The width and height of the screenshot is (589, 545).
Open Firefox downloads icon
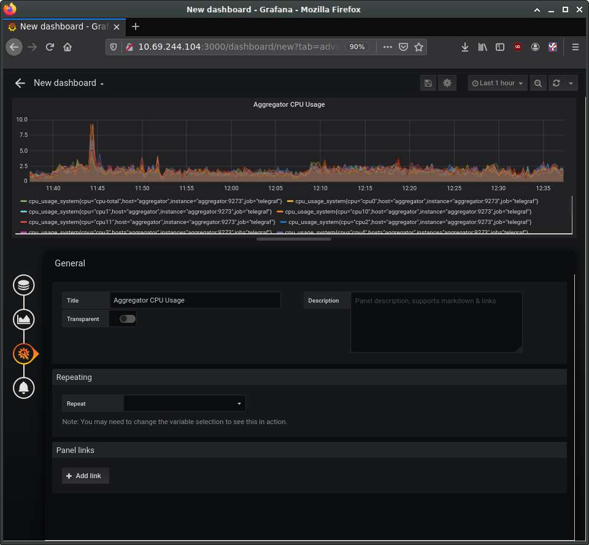pyautogui.click(x=465, y=47)
